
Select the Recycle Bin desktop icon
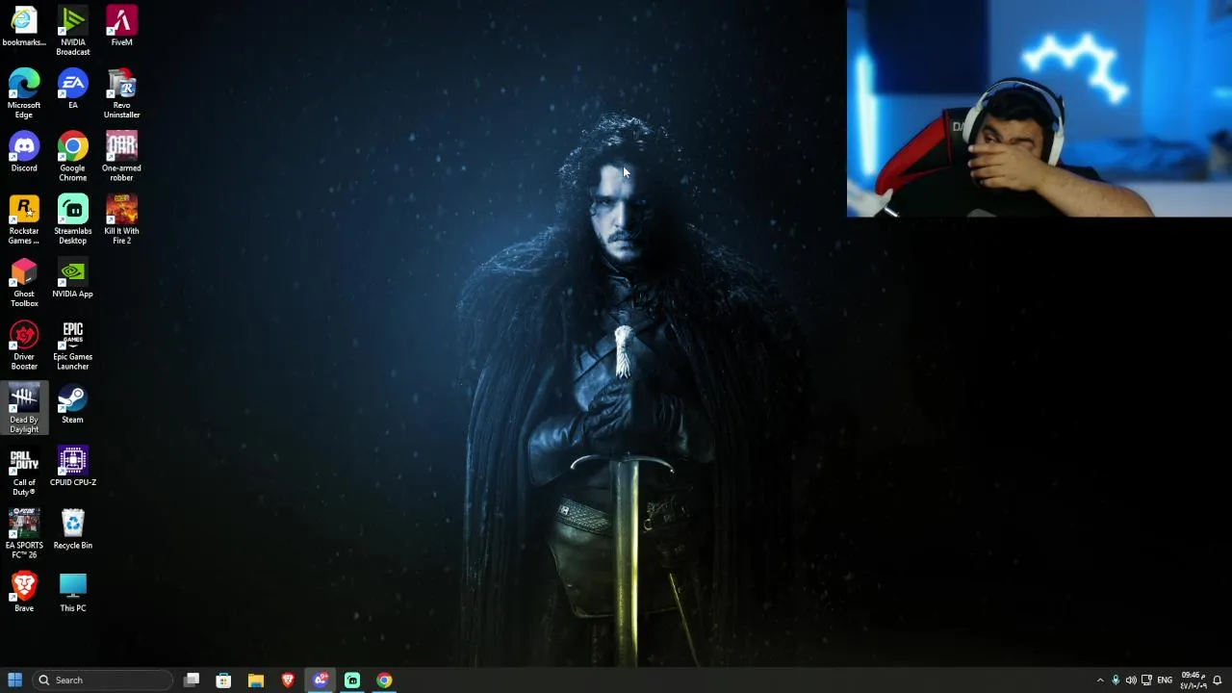(73, 530)
